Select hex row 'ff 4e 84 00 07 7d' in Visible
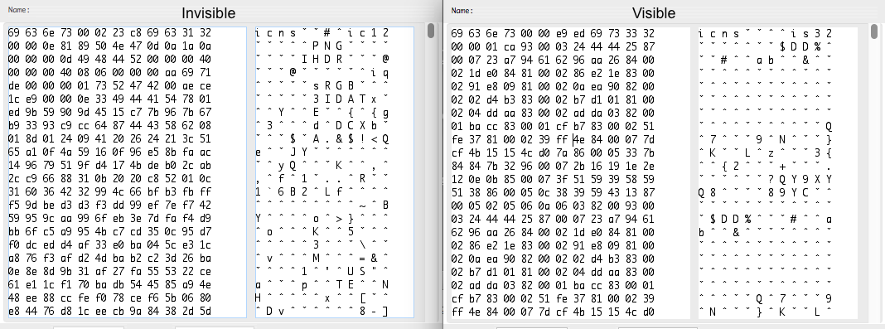Screen dimensions: 885x329 tap(554, 312)
